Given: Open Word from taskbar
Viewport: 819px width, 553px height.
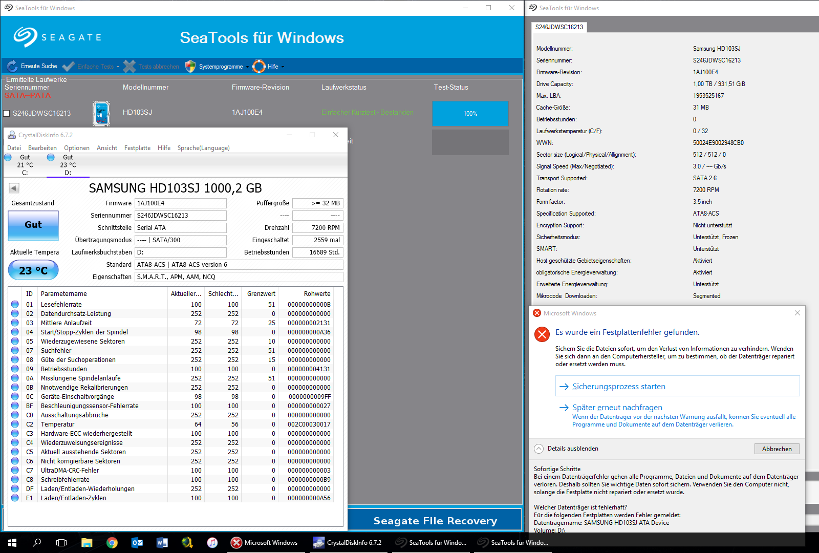Looking at the screenshot, I should click(x=162, y=543).
